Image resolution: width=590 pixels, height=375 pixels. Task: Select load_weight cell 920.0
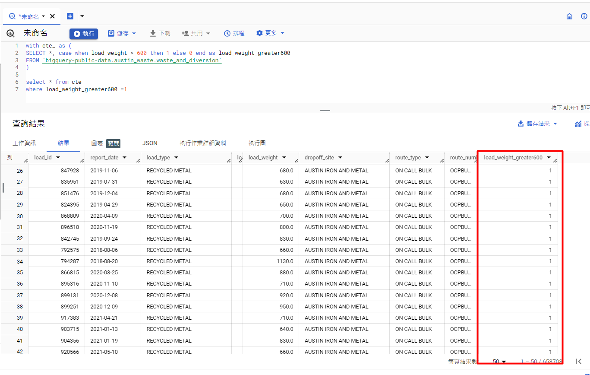click(x=286, y=296)
